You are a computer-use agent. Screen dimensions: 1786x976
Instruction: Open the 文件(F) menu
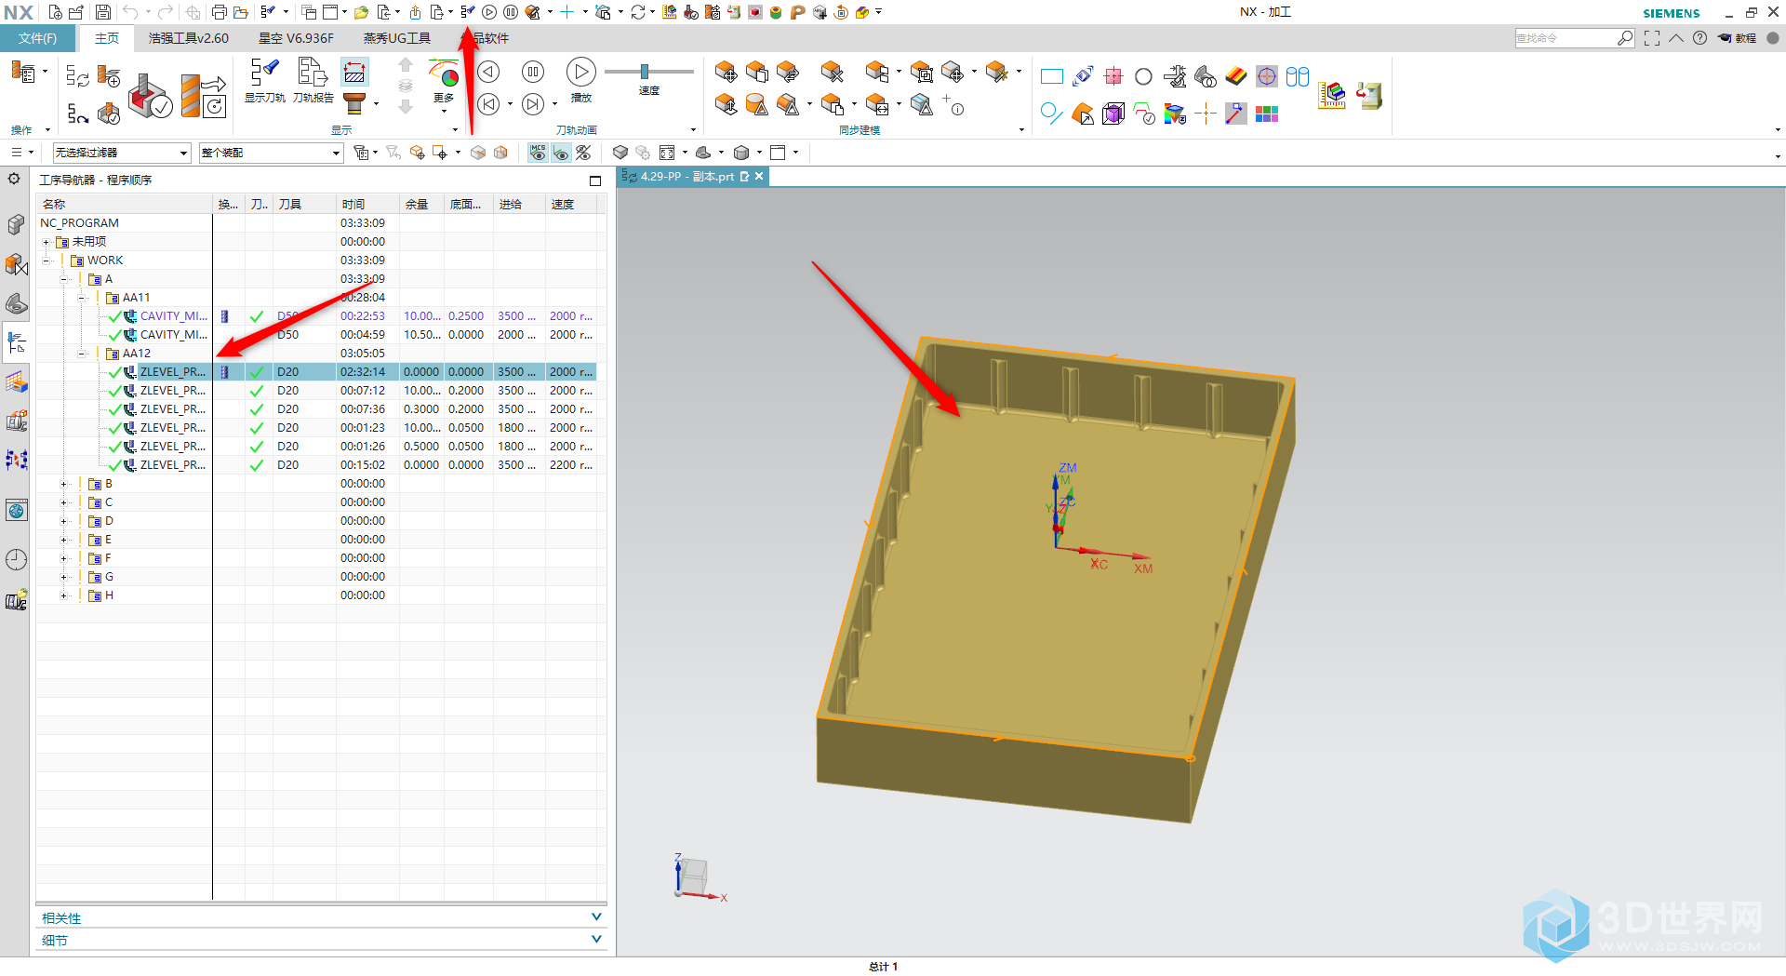[38, 38]
